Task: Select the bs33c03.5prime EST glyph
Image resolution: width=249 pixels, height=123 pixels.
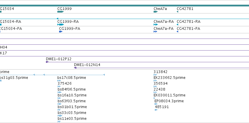Action: pyautogui.click(x=60, y=116)
